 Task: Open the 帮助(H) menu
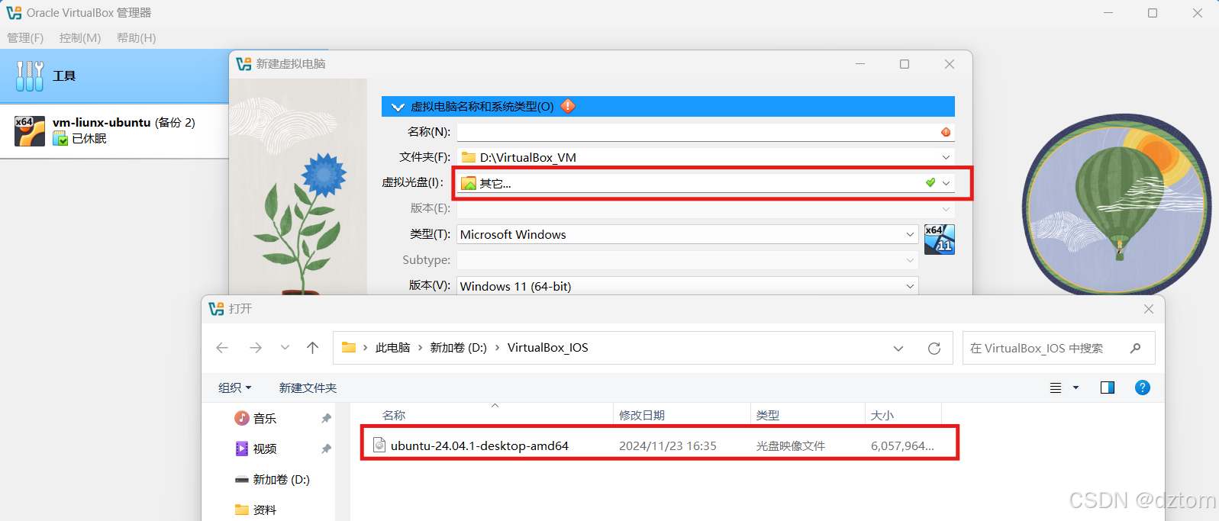click(137, 38)
